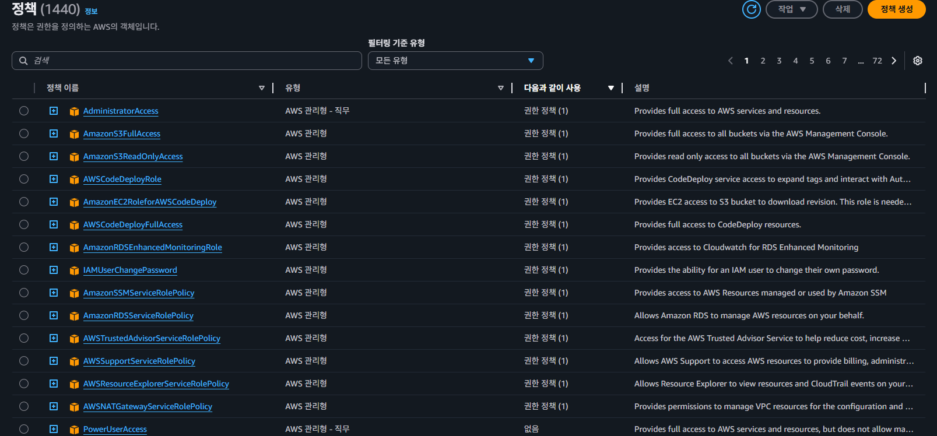Open the AmazonSSMServiceRolePolicy link
This screenshot has height=436, width=937.
(x=139, y=293)
